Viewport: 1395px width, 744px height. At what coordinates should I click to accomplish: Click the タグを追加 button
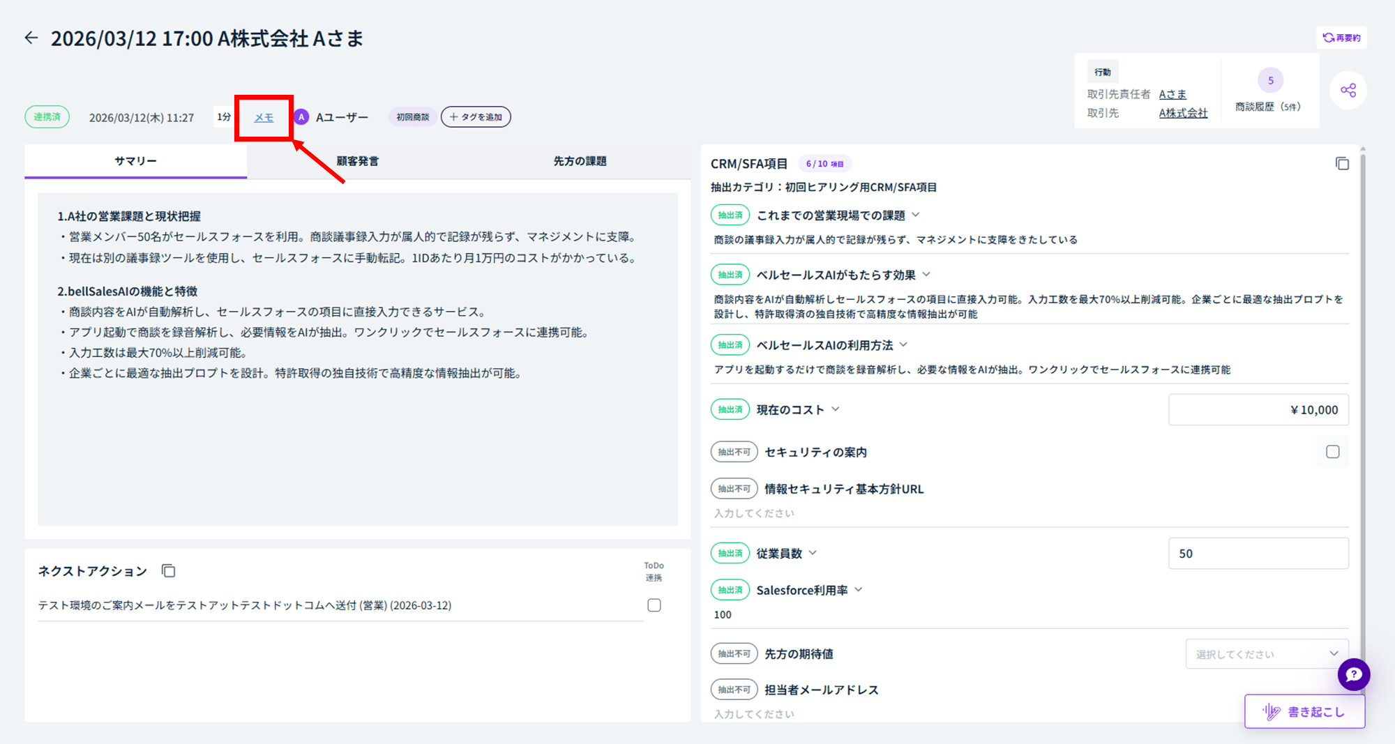pos(476,117)
